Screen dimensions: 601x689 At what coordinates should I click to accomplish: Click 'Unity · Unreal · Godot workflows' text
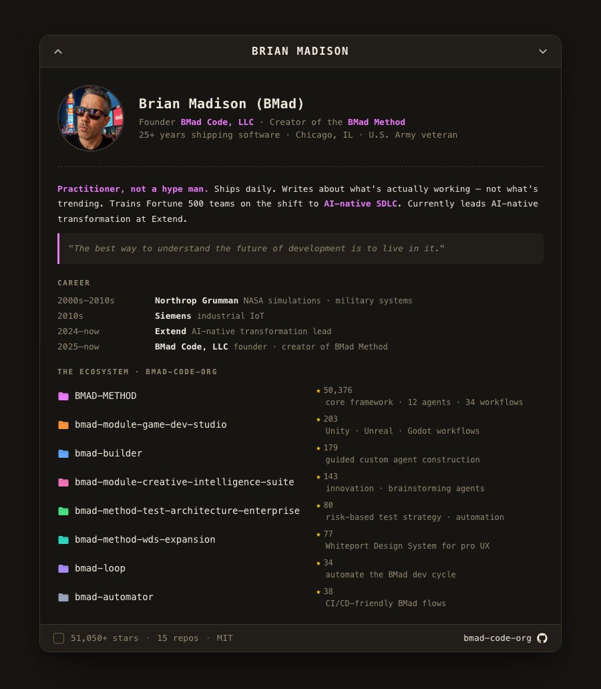[x=403, y=431]
